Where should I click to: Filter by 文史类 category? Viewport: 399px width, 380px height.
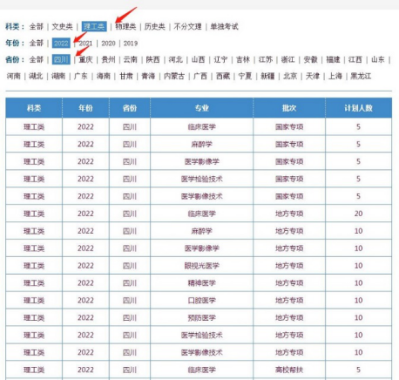[62, 27]
